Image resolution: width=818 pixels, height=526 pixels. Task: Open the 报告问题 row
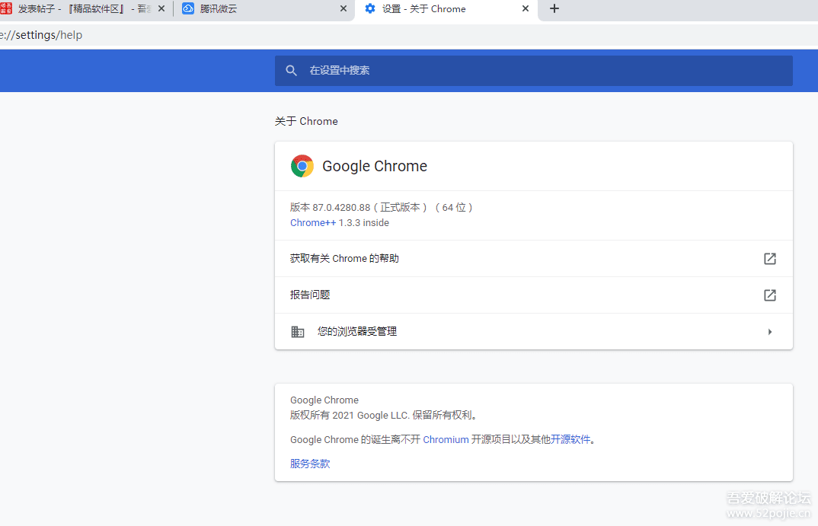pyautogui.click(x=534, y=295)
